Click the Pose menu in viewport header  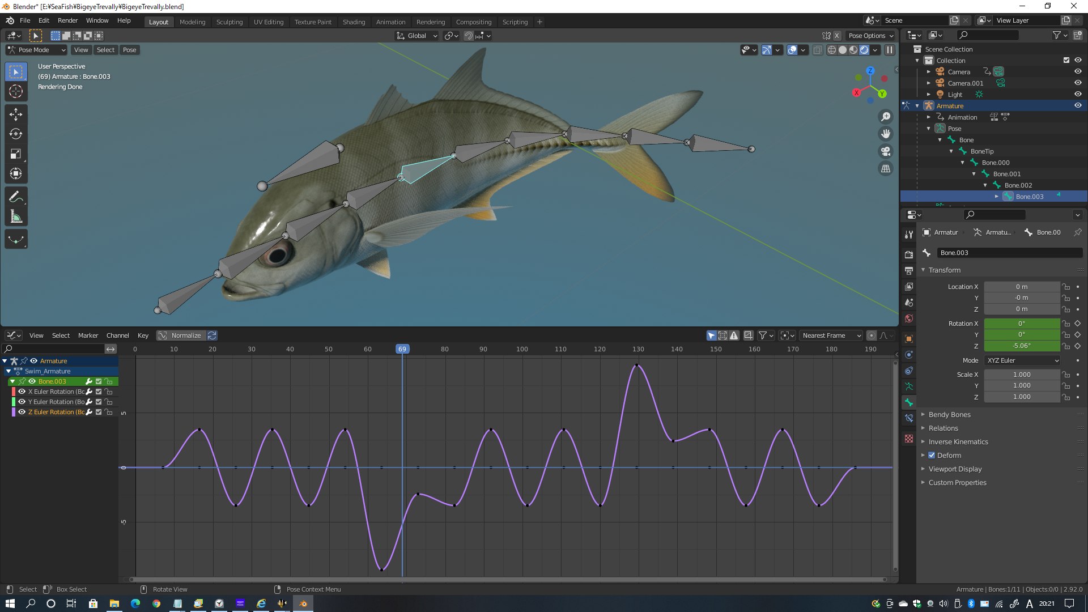click(x=129, y=50)
